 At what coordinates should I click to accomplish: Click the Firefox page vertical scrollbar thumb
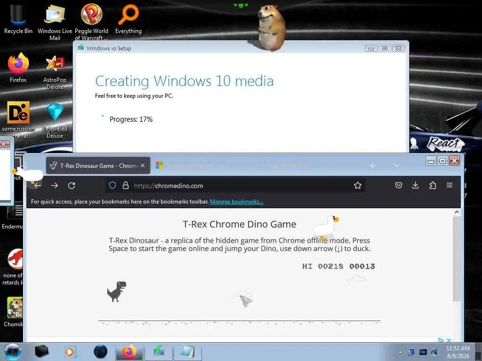pyautogui.click(x=457, y=259)
